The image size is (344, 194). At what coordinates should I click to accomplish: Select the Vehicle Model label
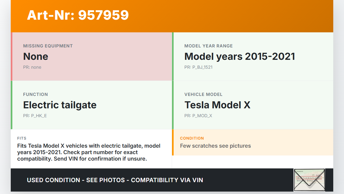tap(203, 94)
